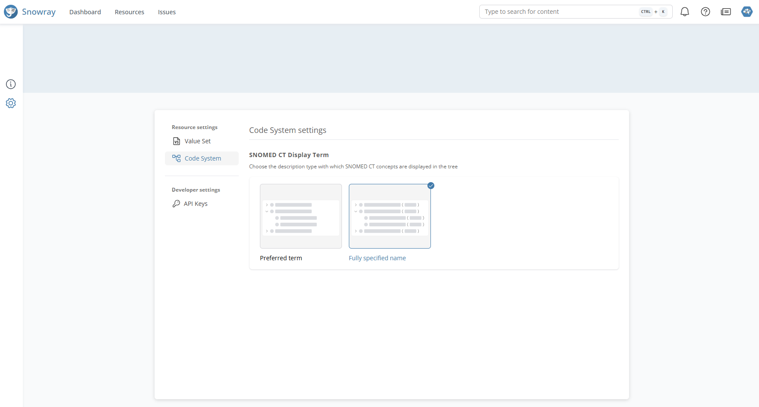Click the Code System hierarchy icon
The image size is (759, 407).
click(176, 158)
